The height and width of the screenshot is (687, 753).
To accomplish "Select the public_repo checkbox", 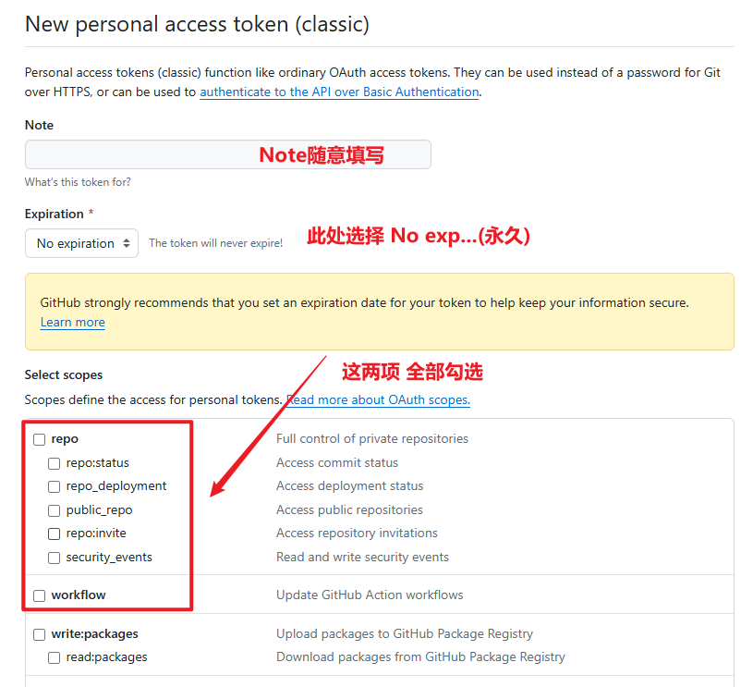I will pos(55,510).
